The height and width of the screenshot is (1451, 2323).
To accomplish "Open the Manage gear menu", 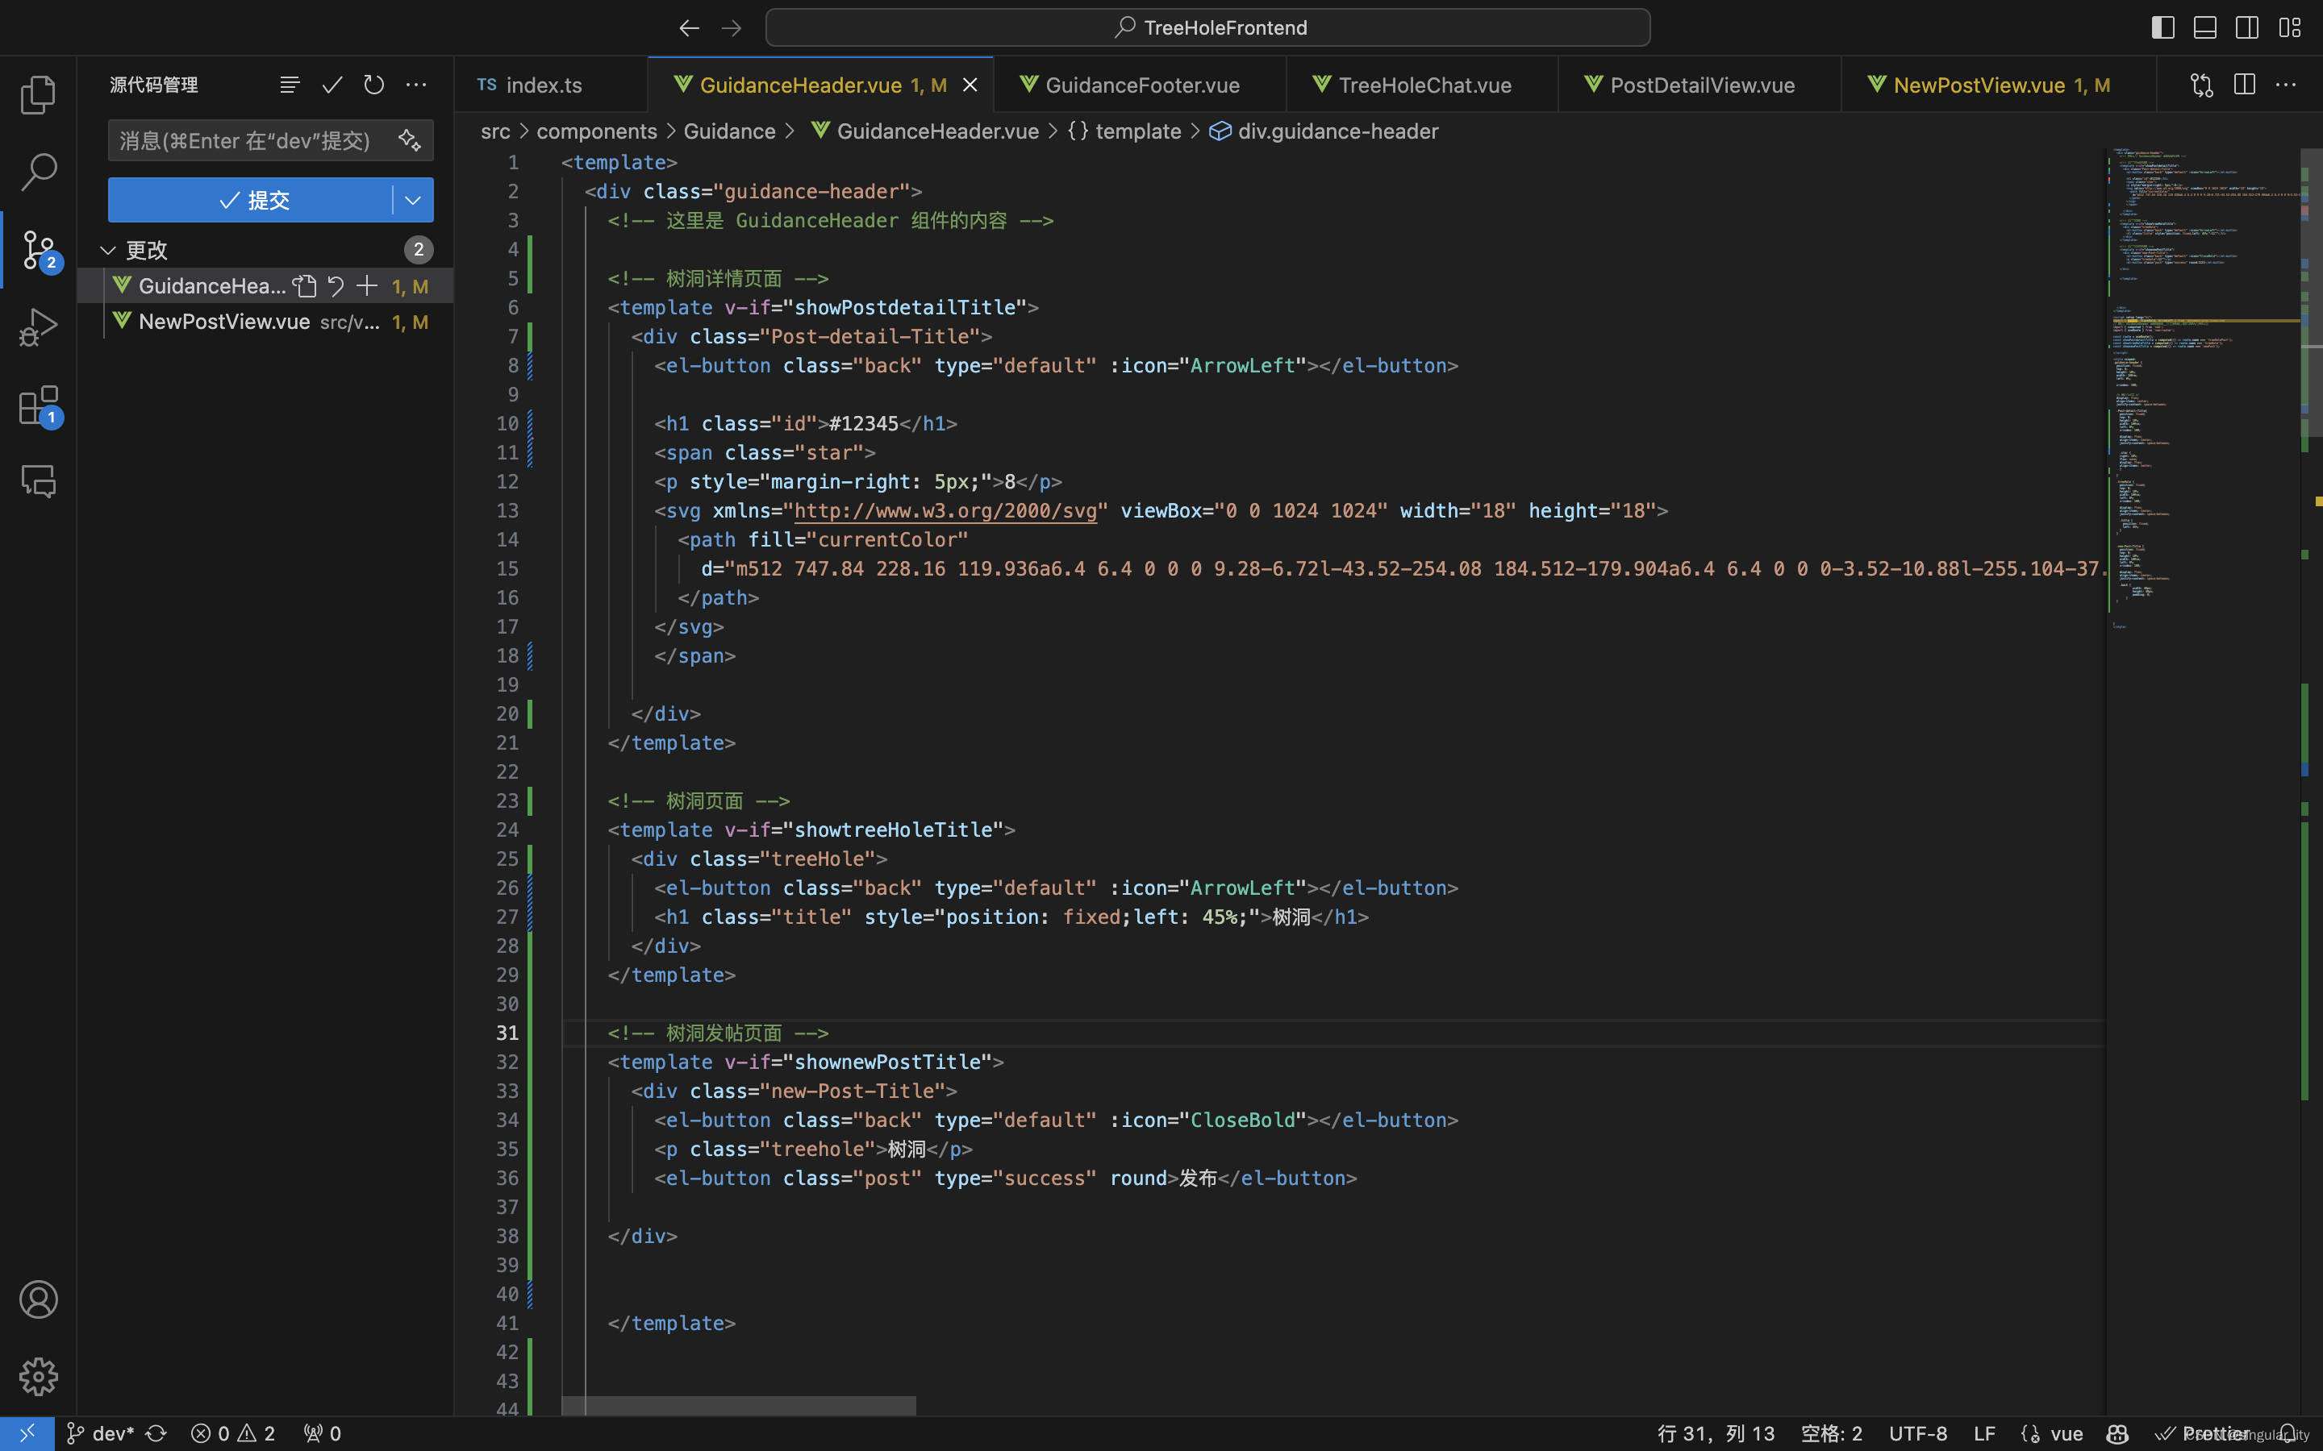I will point(39,1376).
